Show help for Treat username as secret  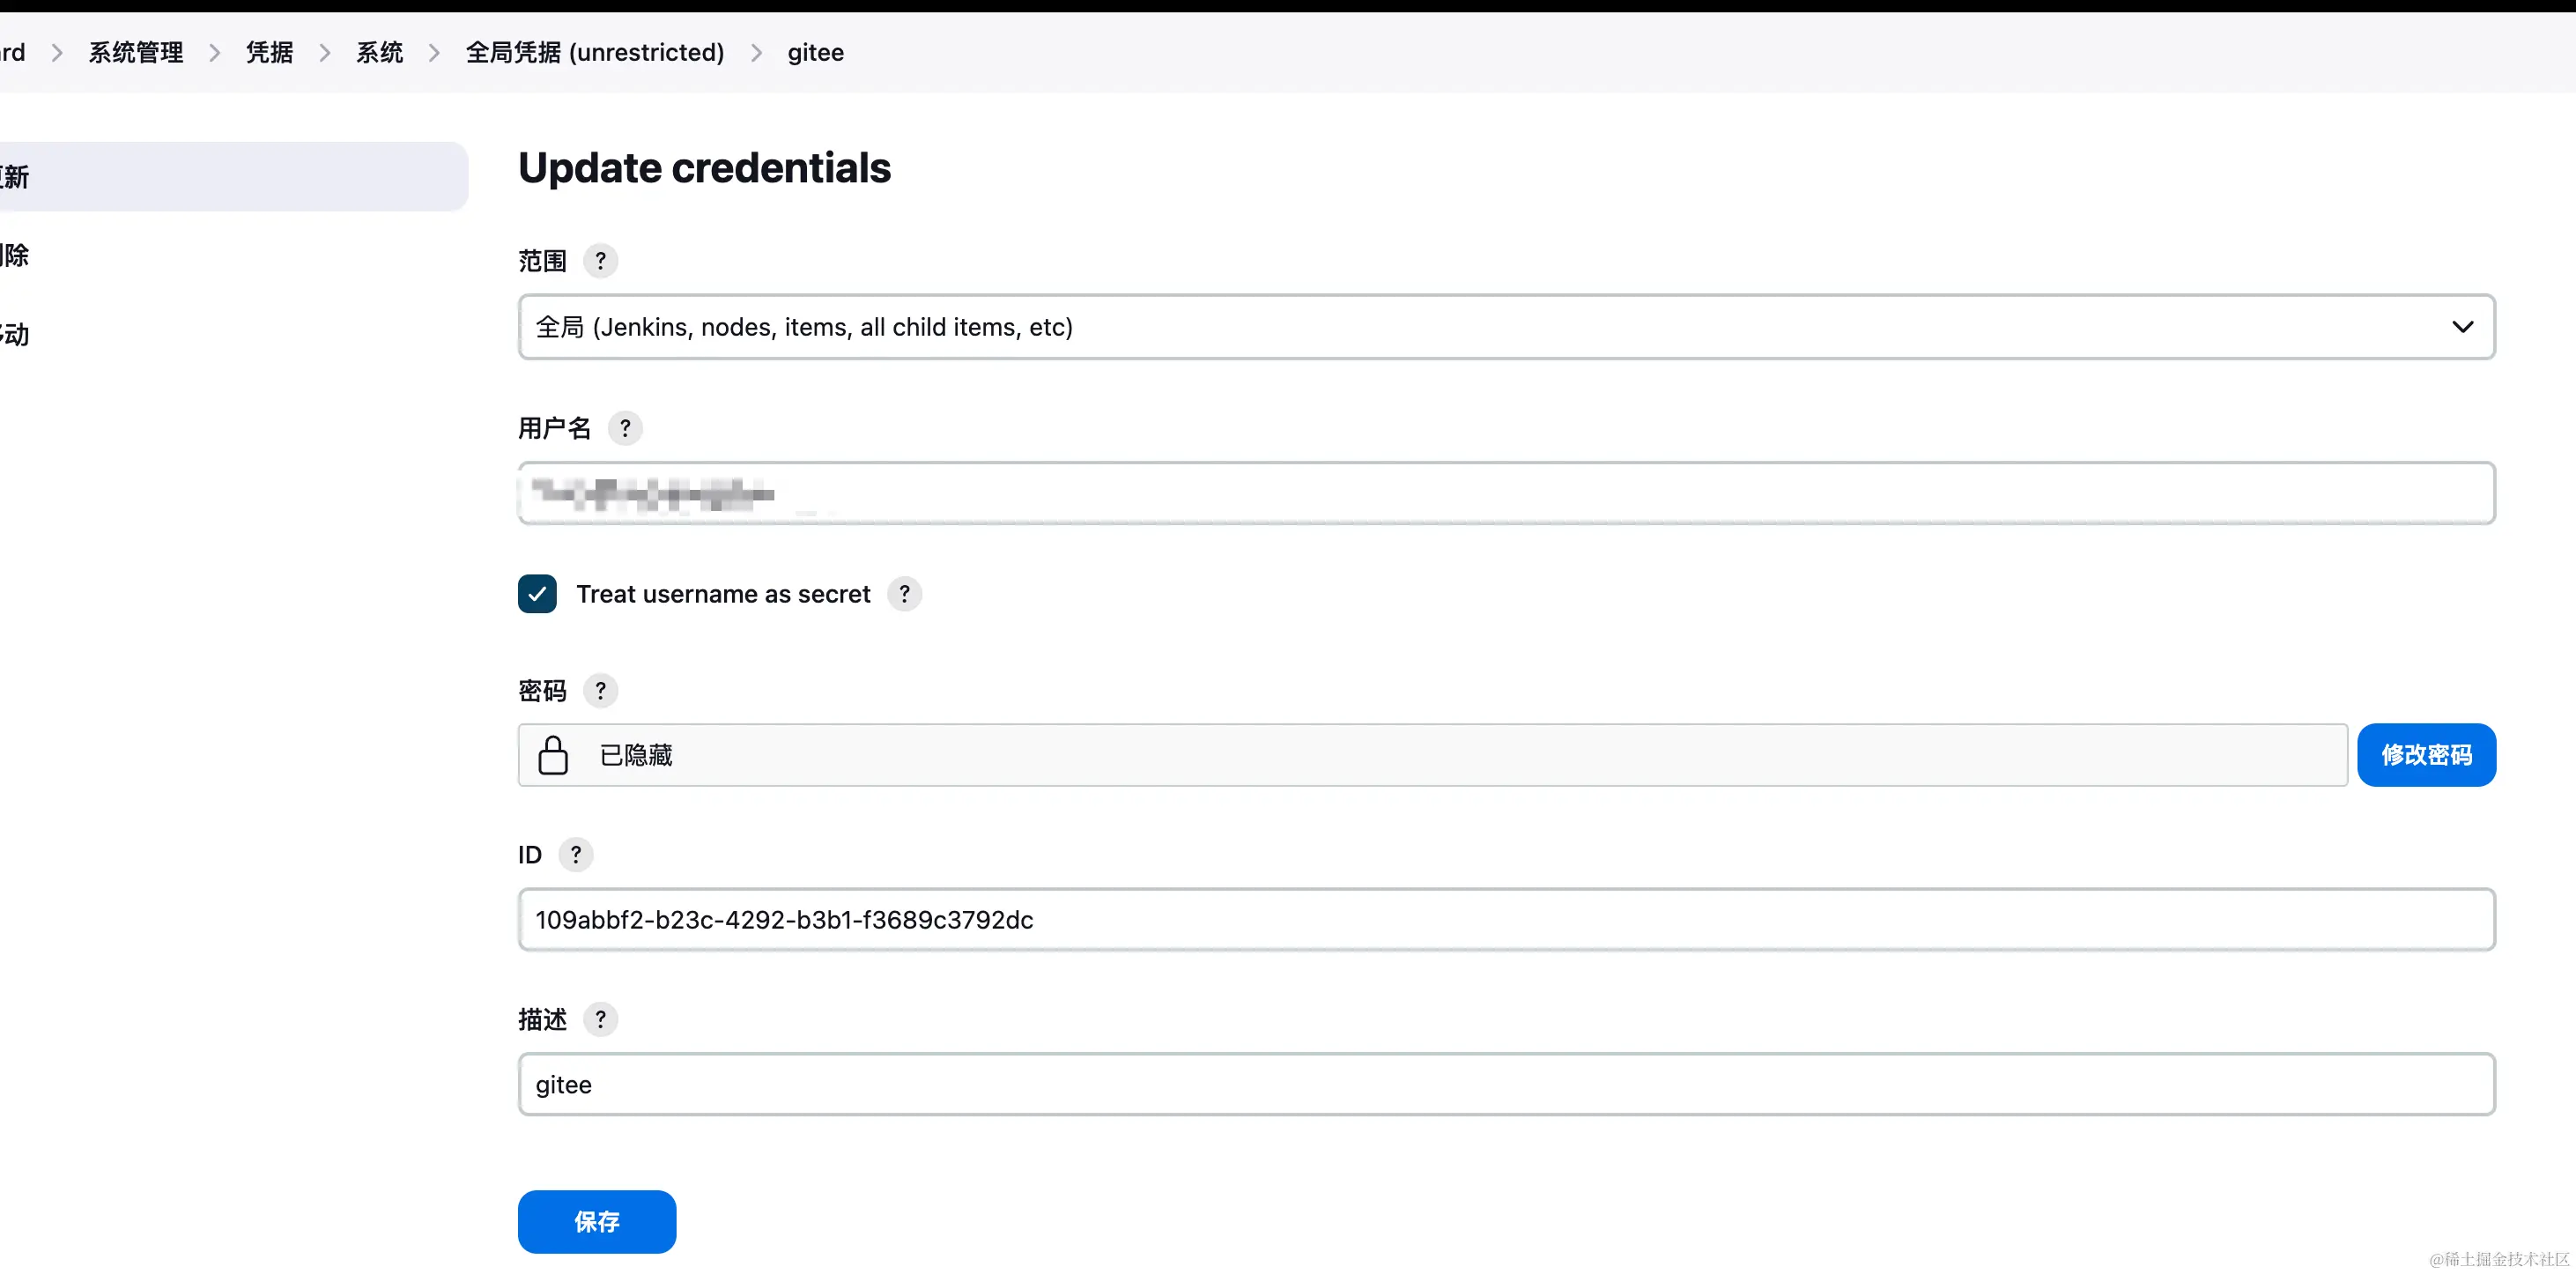tap(904, 594)
